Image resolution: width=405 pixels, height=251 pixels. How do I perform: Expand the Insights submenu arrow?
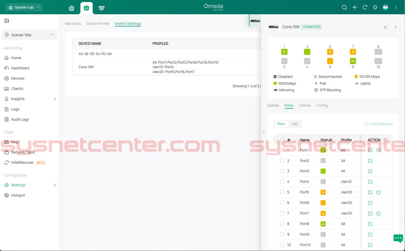(55, 99)
